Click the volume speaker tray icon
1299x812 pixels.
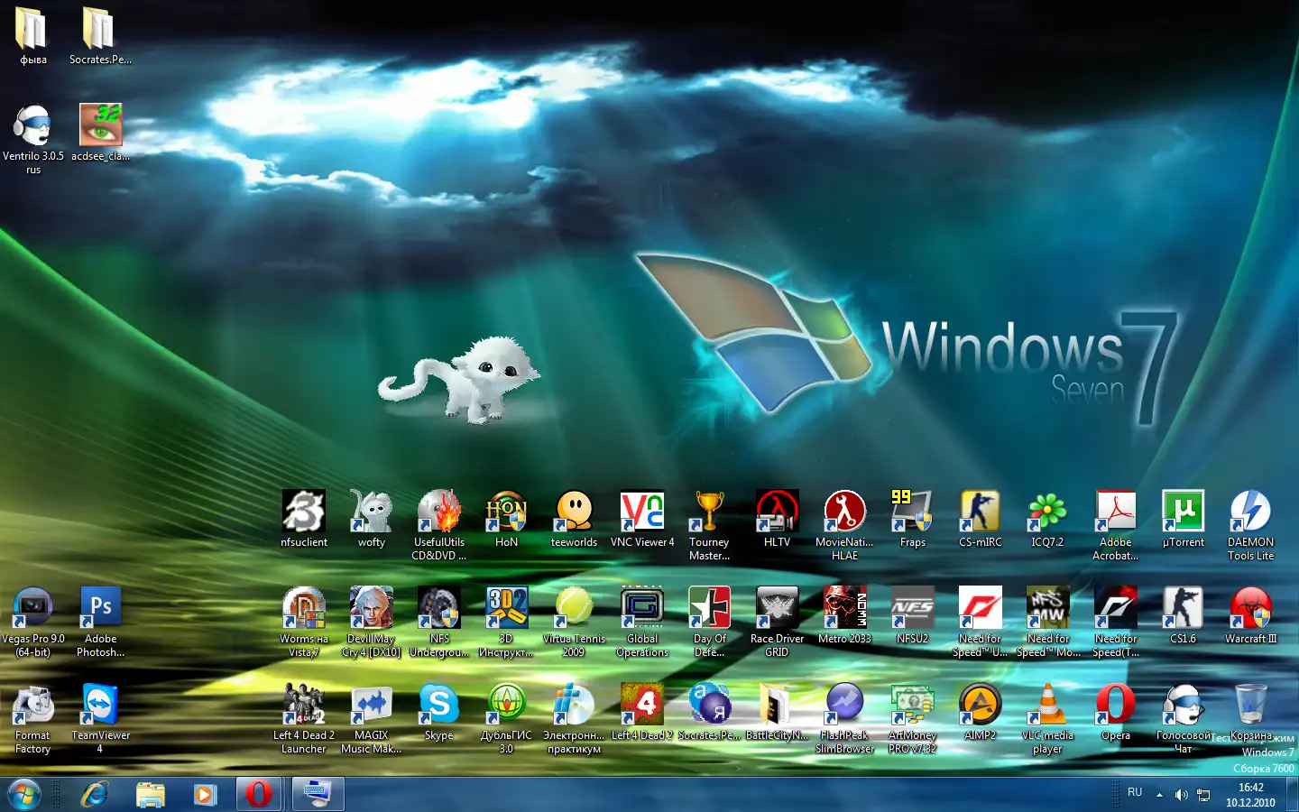(1181, 795)
